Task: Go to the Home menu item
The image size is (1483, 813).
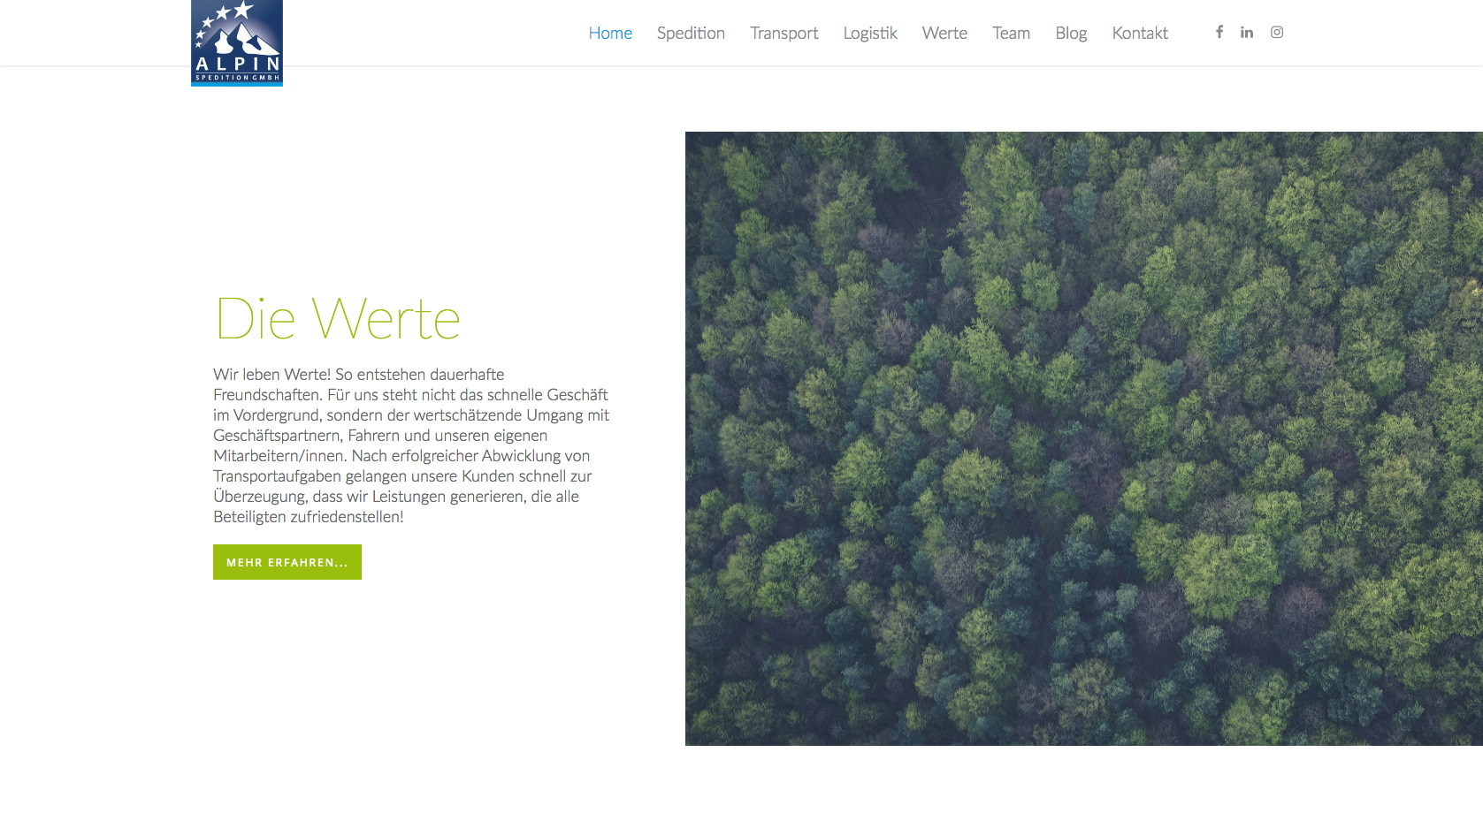Action: pos(610,33)
